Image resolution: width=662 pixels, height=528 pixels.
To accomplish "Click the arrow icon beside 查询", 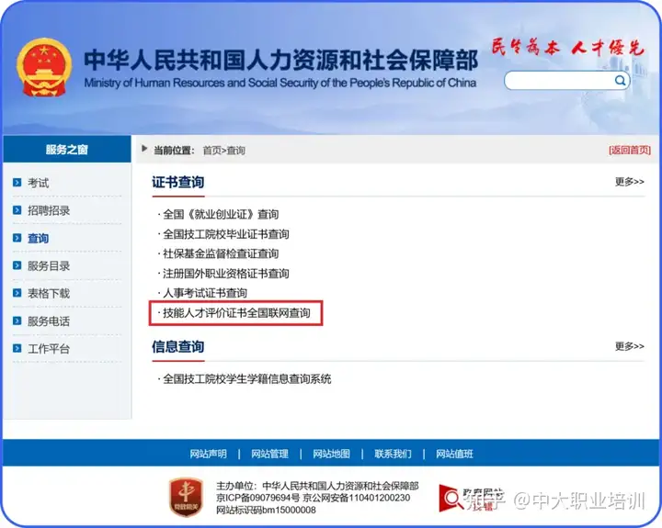I will tap(17, 238).
